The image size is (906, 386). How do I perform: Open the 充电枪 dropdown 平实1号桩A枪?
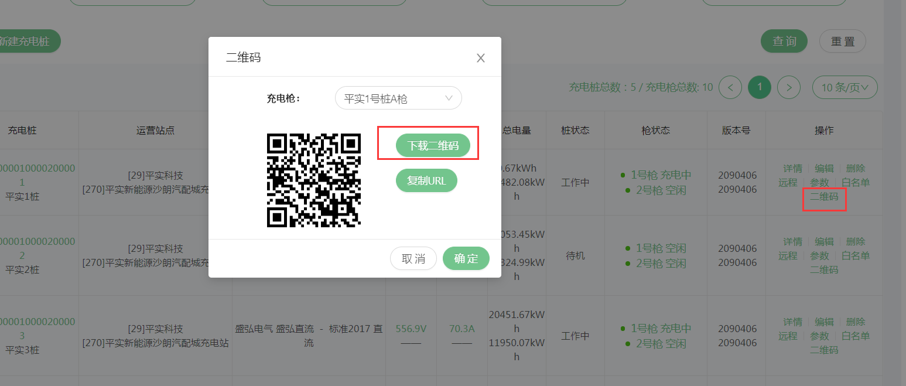click(x=398, y=98)
